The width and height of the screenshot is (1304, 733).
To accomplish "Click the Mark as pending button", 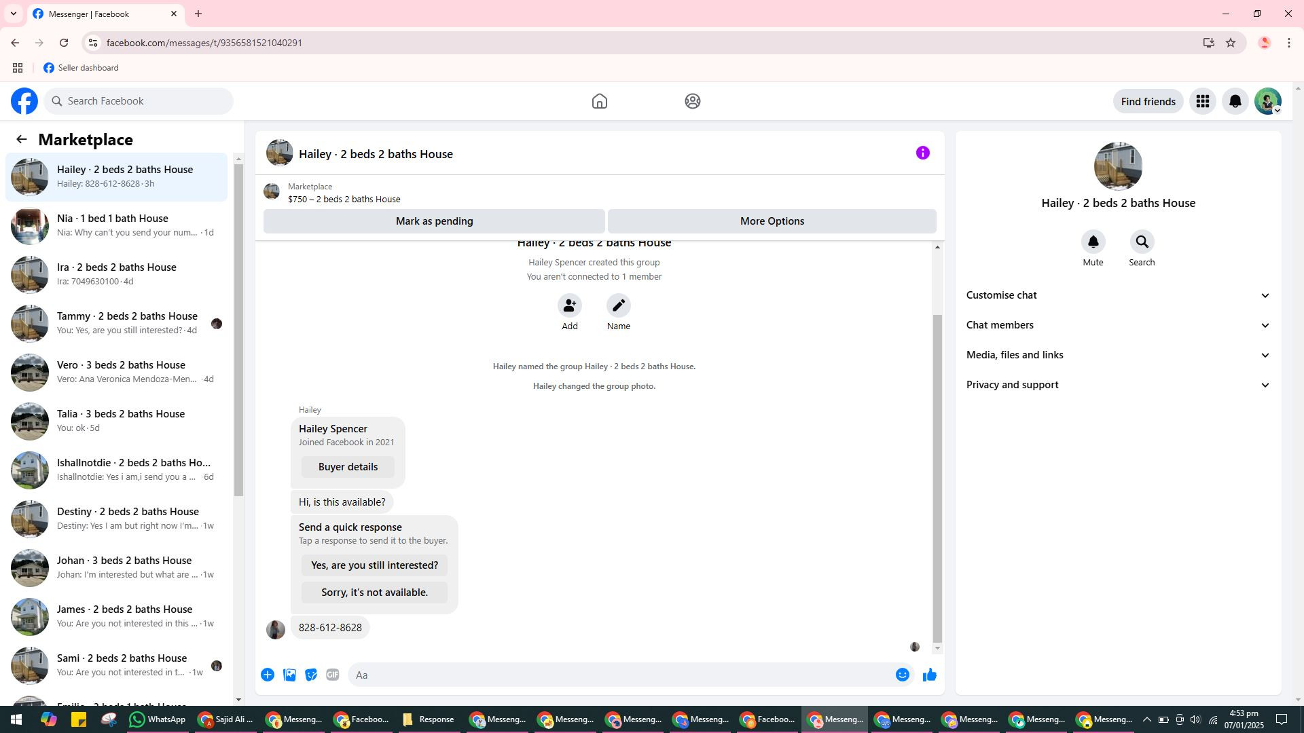I will (434, 221).
